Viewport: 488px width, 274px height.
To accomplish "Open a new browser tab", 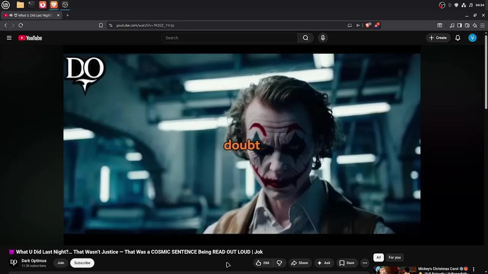I will pyautogui.click(x=67, y=15).
